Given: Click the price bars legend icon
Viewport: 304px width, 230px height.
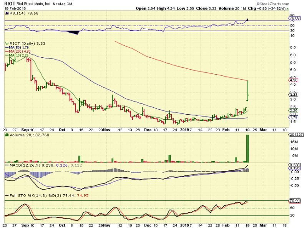Looking at the screenshot, I should [7, 43].
